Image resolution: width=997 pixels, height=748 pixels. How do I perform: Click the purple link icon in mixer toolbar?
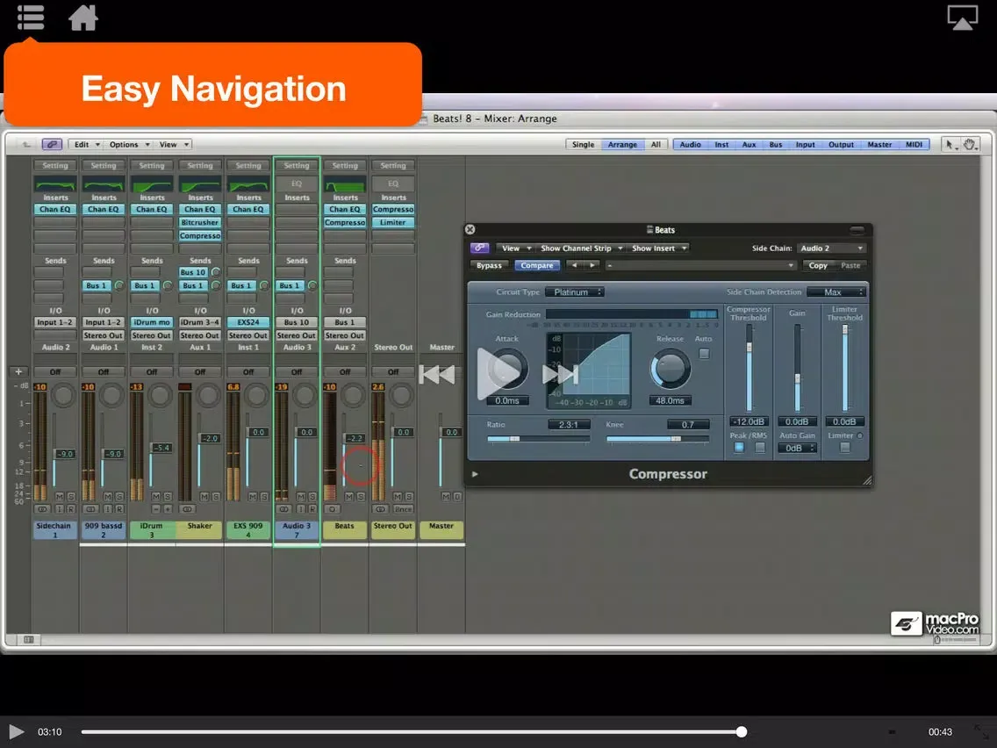[52, 145]
